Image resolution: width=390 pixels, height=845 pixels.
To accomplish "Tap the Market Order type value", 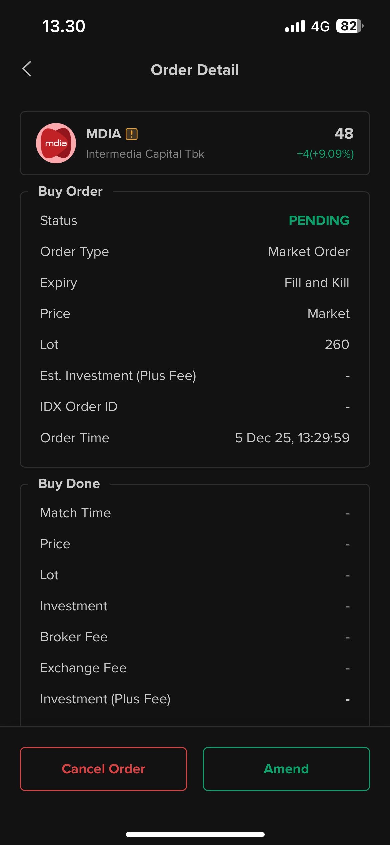I will point(309,252).
